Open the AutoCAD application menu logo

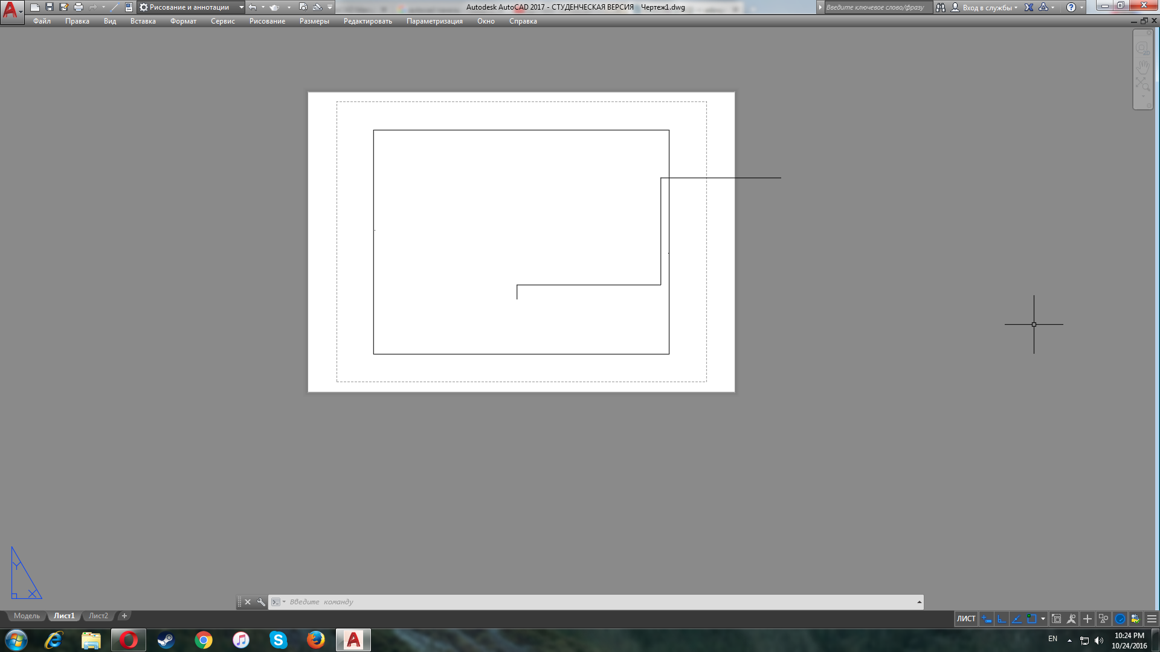point(11,10)
